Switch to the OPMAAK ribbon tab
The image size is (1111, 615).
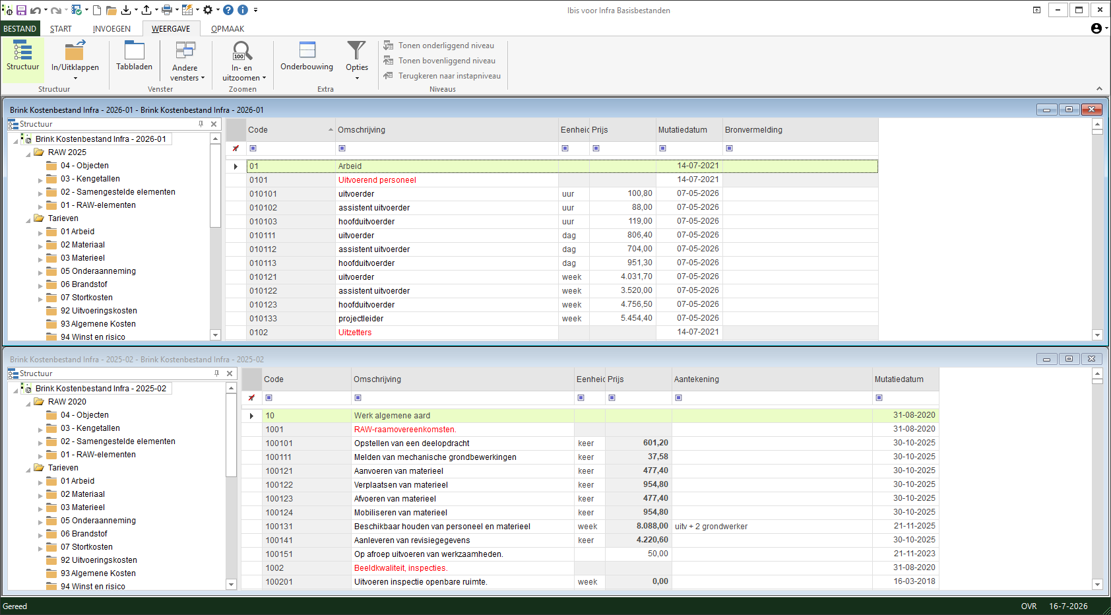[x=228, y=28]
